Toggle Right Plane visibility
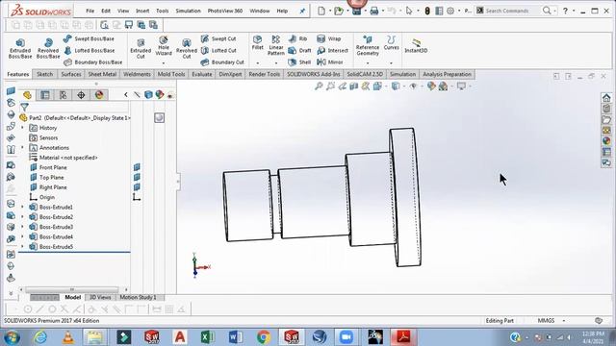Image resolution: width=616 pixels, height=346 pixels. pyautogui.click(x=137, y=187)
